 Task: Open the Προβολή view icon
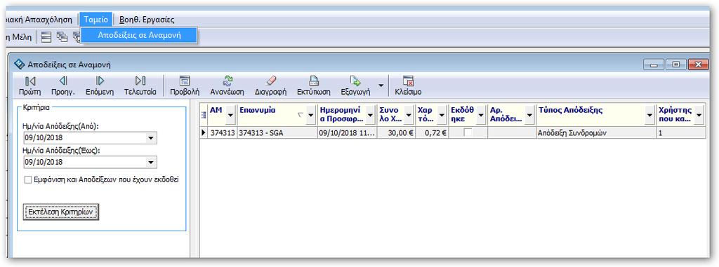pos(185,81)
